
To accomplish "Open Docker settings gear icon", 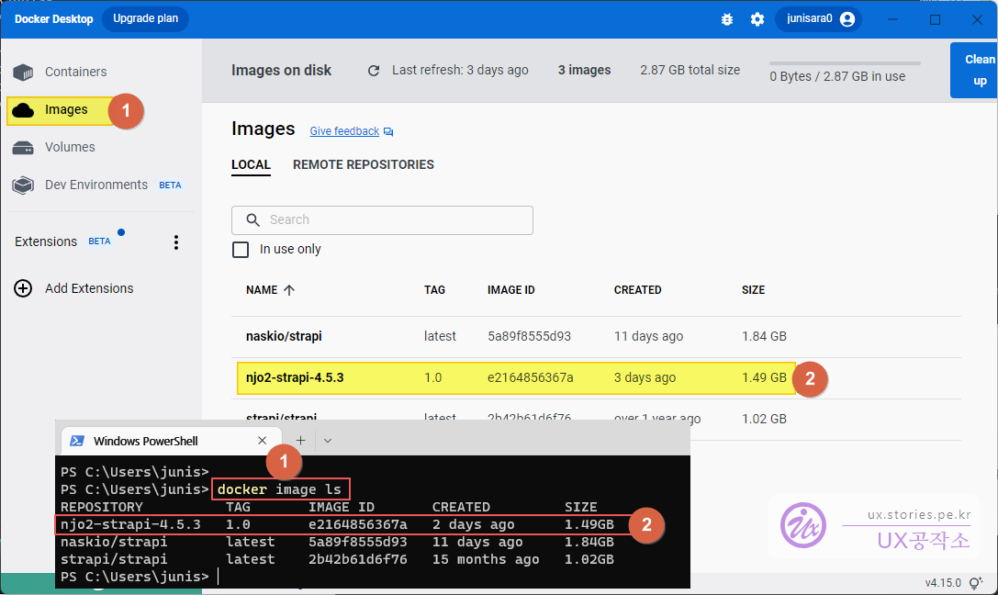I will tap(757, 19).
